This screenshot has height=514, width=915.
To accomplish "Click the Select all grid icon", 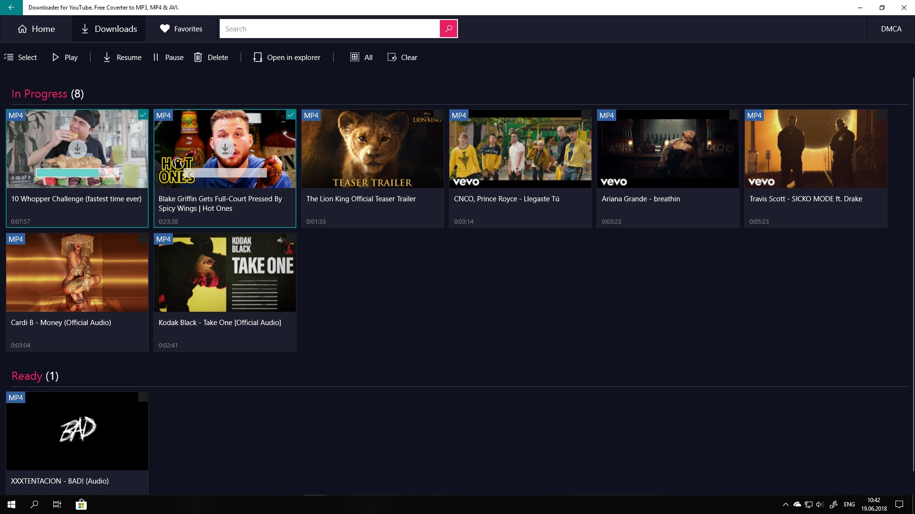I will coord(355,57).
